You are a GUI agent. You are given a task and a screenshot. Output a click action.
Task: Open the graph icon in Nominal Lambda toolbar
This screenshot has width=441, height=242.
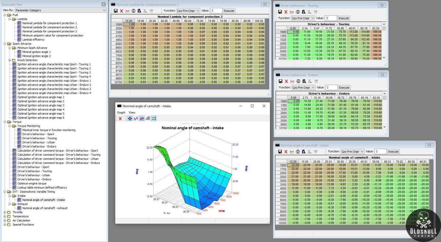coord(127,11)
